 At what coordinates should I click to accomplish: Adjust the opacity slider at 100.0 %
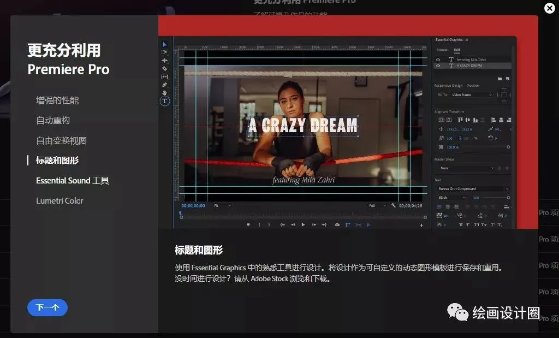pyautogui.click(x=508, y=147)
